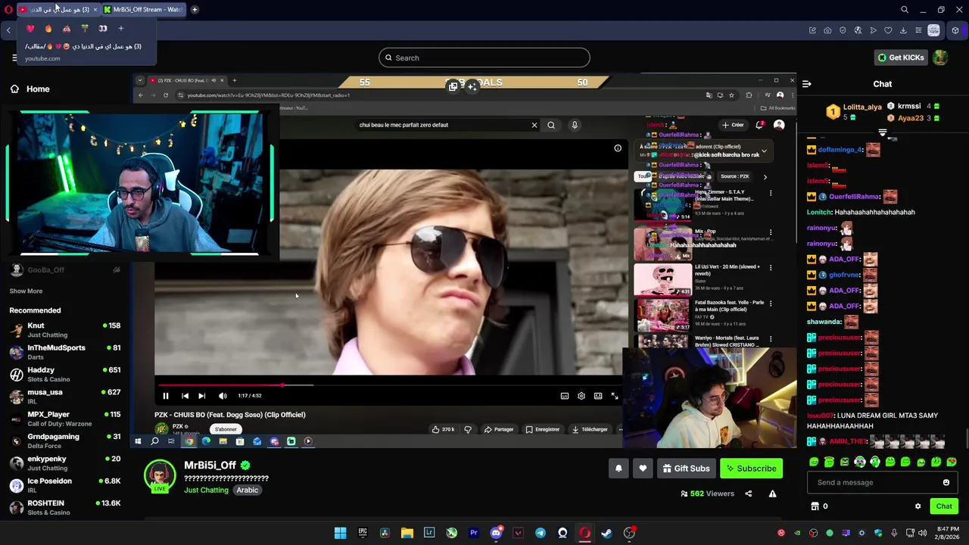Image resolution: width=969 pixels, height=545 pixels.
Task: Switch to the YouTube browser tab
Action: pyautogui.click(x=57, y=9)
